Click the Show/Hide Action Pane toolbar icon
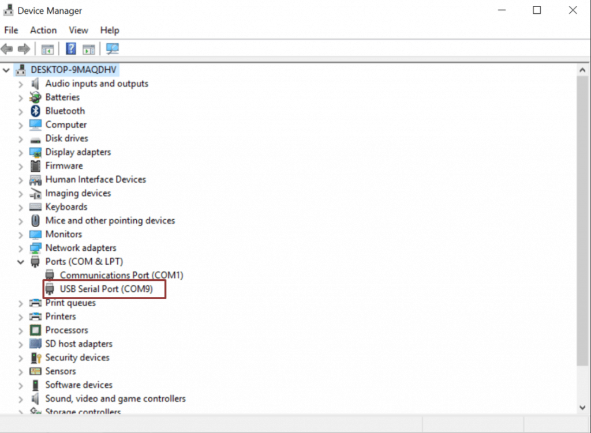The image size is (591, 433). click(x=88, y=49)
